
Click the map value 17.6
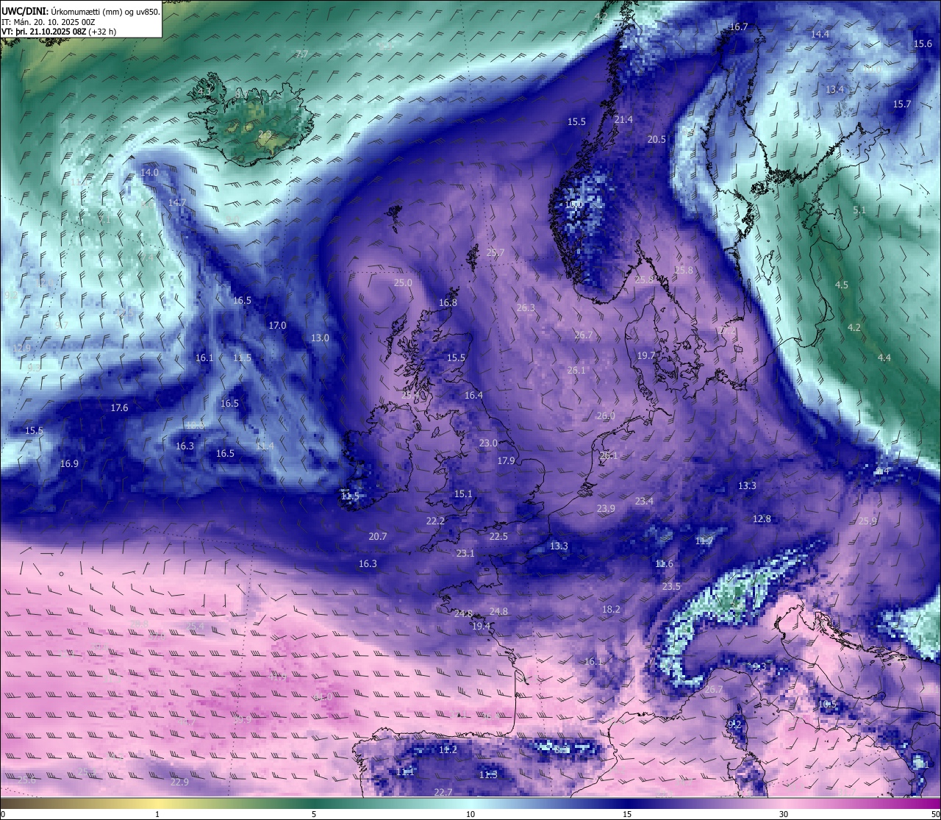click(119, 408)
